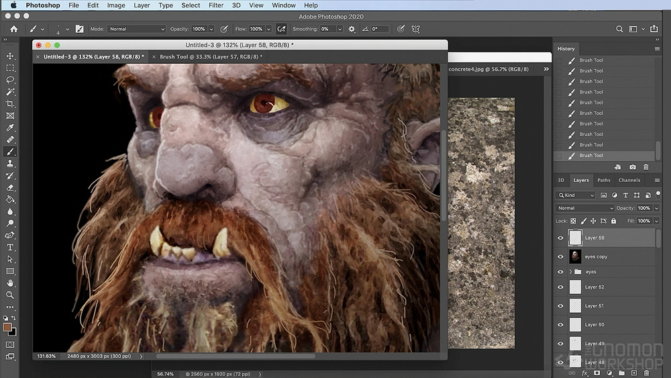The width and height of the screenshot is (671, 378).
Task: Open the Smoothing value dropdown arrow
Action: [x=340, y=29]
